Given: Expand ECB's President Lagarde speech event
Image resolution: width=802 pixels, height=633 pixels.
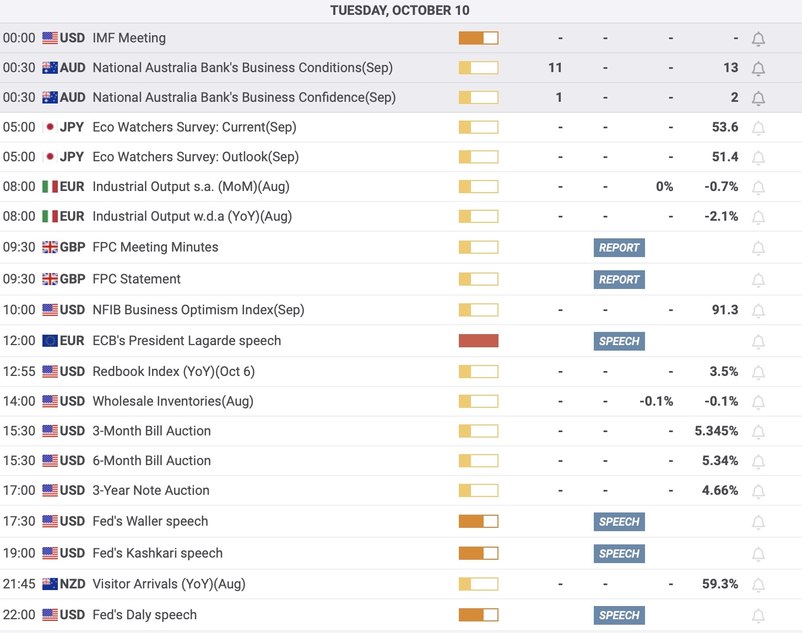Looking at the screenshot, I should pyautogui.click(x=187, y=341).
